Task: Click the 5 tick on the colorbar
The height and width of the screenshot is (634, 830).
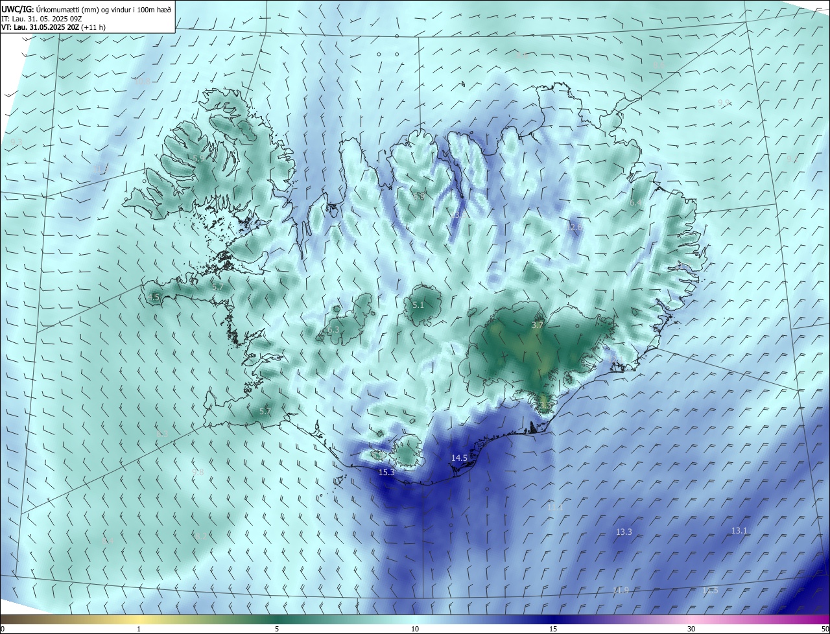Action: pyautogui.click(x=277, y=629)
